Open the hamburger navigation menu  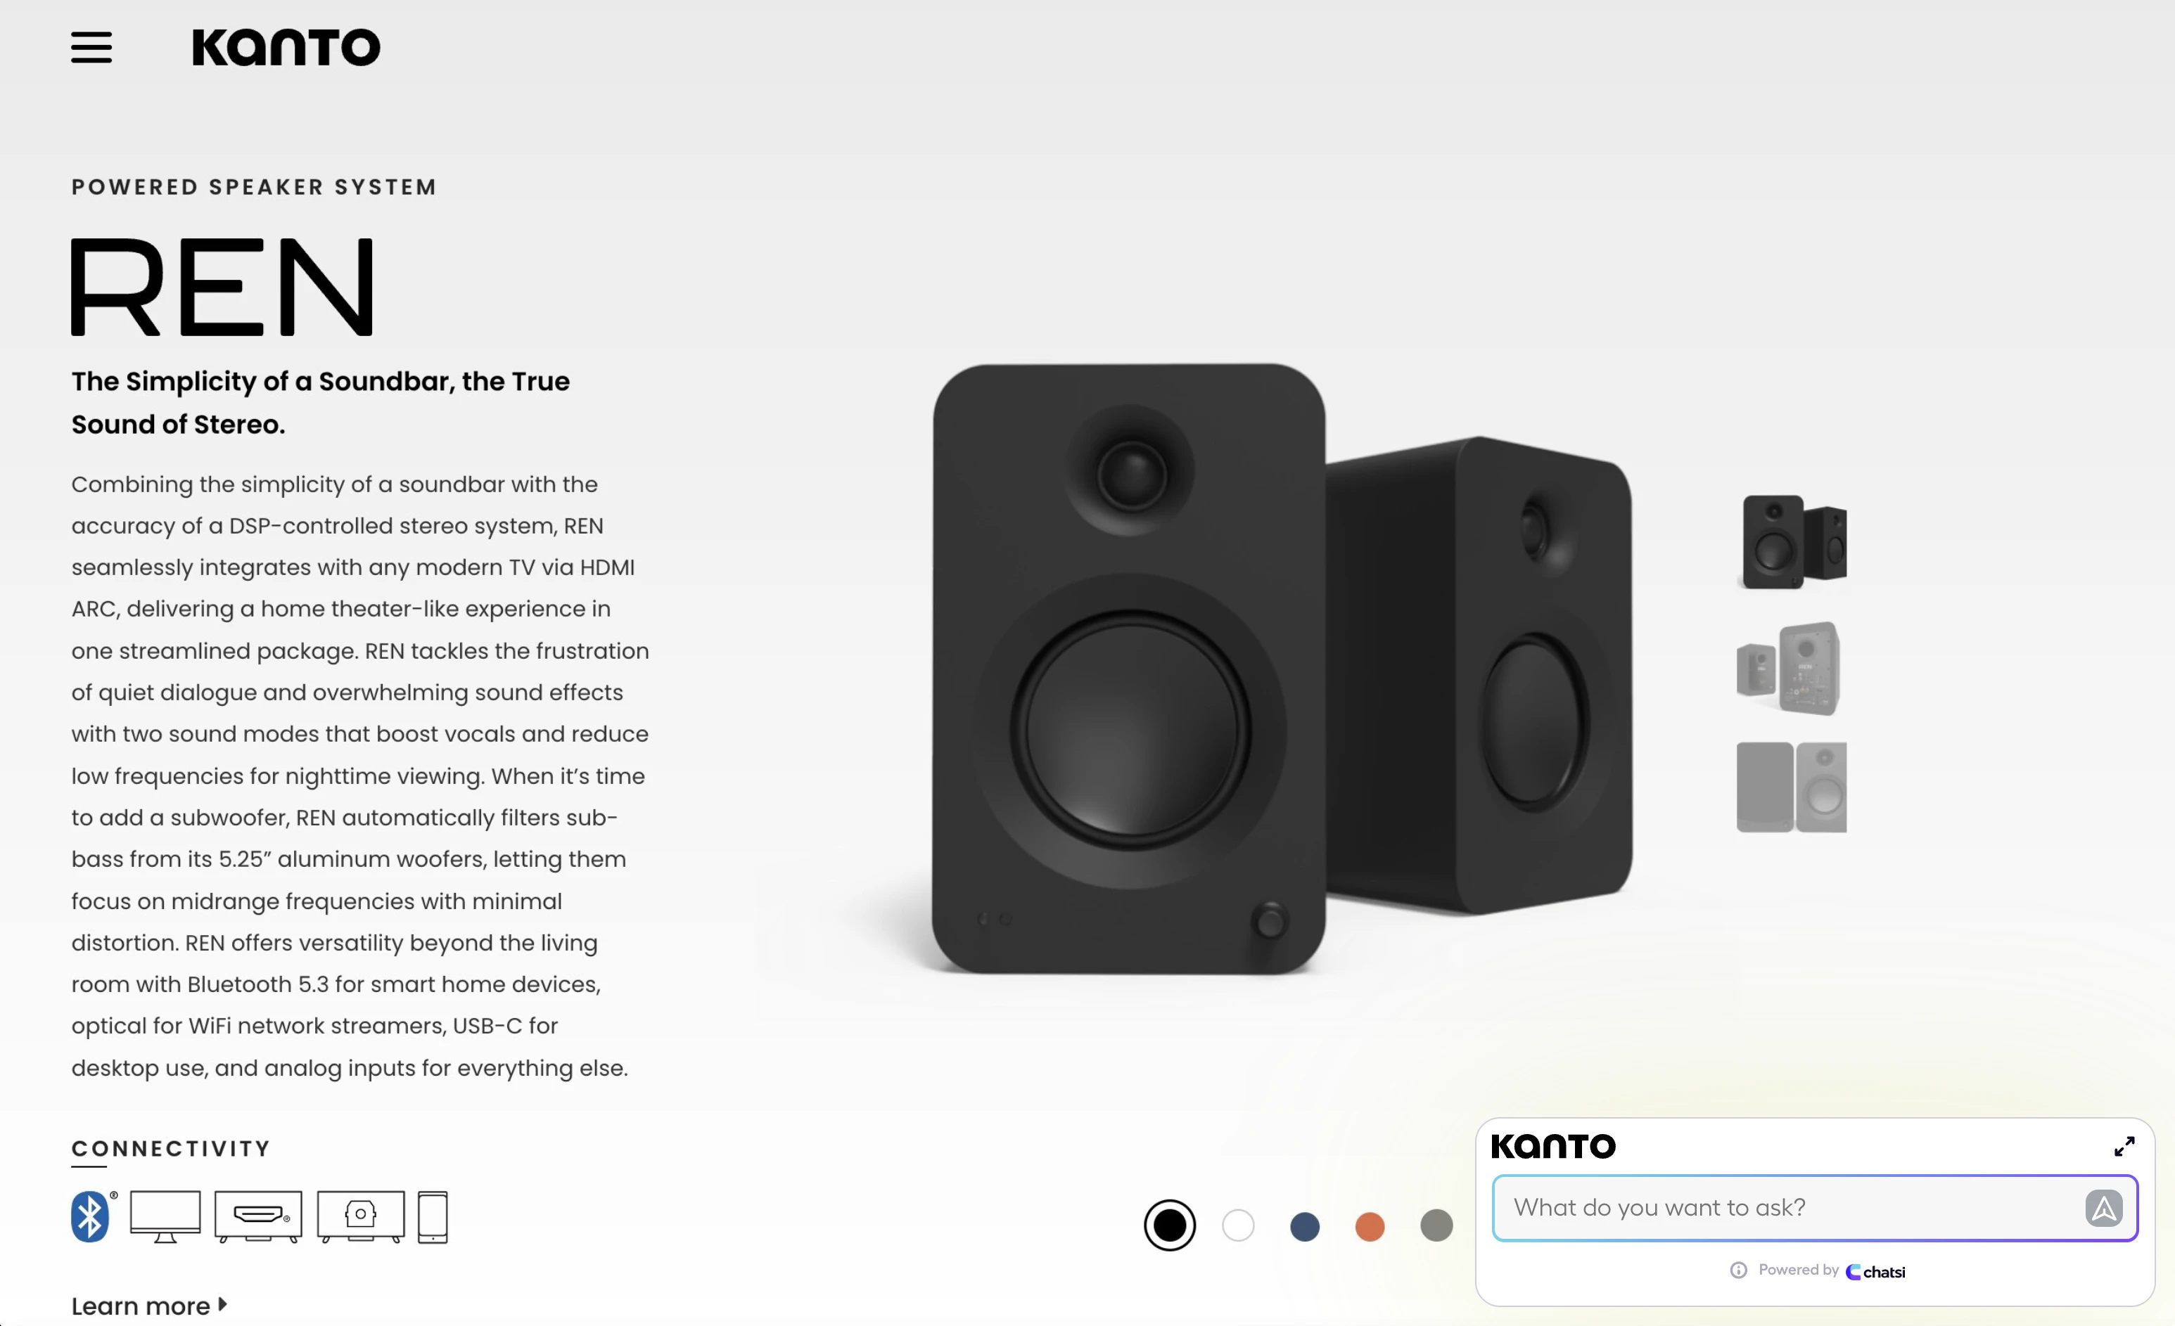pyautogui.click(x=91, y=48)
